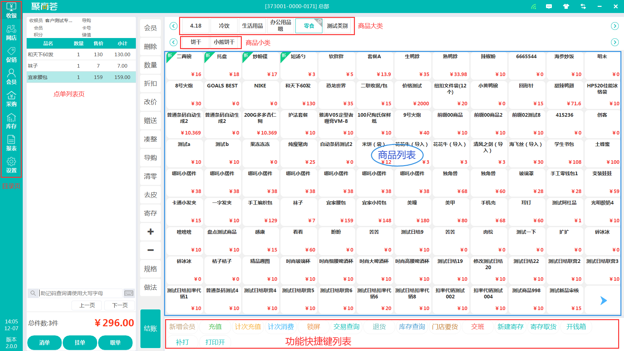Click the minus quantity button
Image resolution: width=624 pixels, height=351 pixels.
click(x=150, y=250)
